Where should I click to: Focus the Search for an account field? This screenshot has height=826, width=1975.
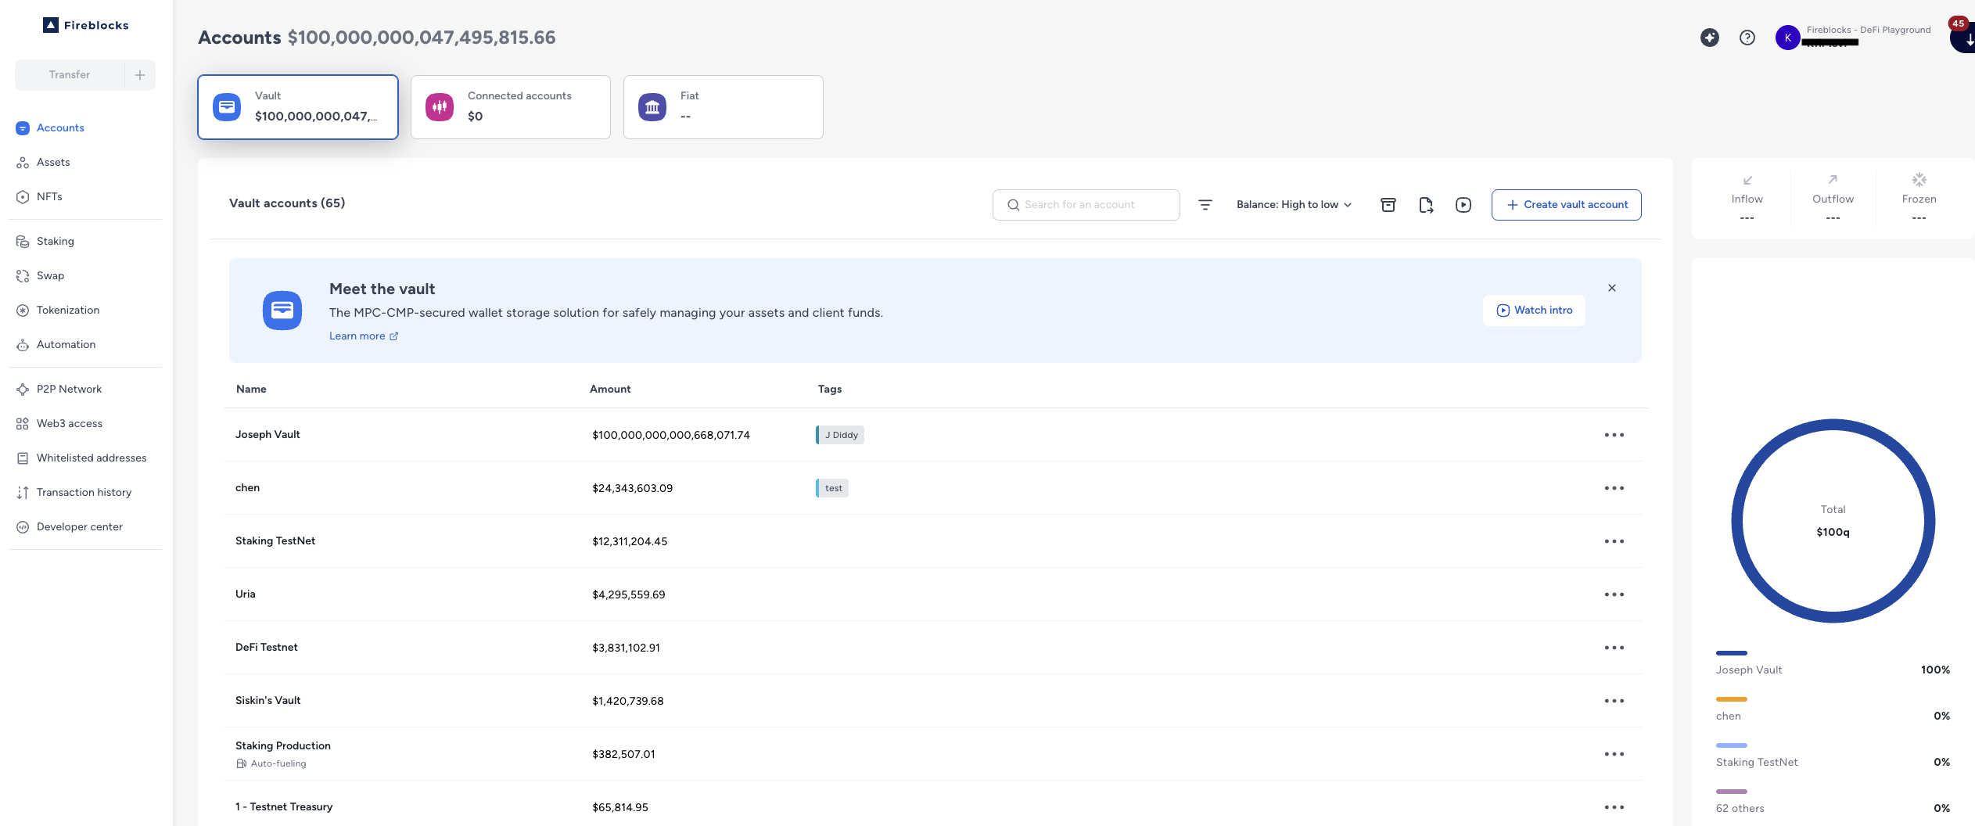pos(1086,205)
